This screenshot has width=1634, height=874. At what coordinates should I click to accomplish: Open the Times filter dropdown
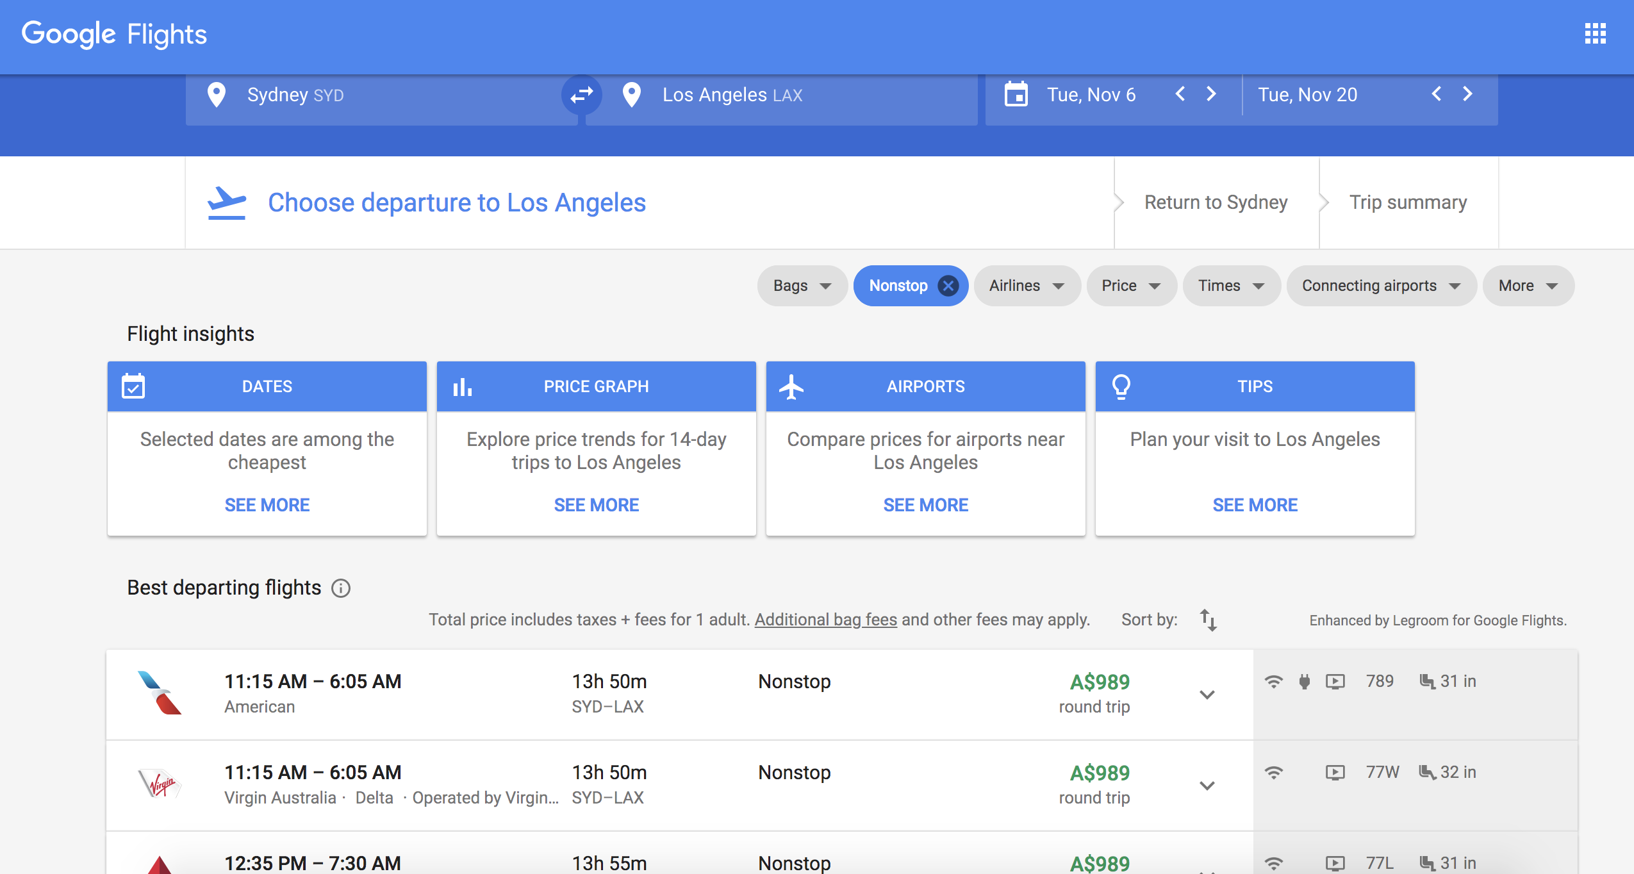point(1232,286)
